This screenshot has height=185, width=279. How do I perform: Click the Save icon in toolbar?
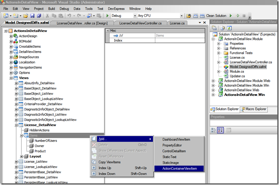[32, 16]
